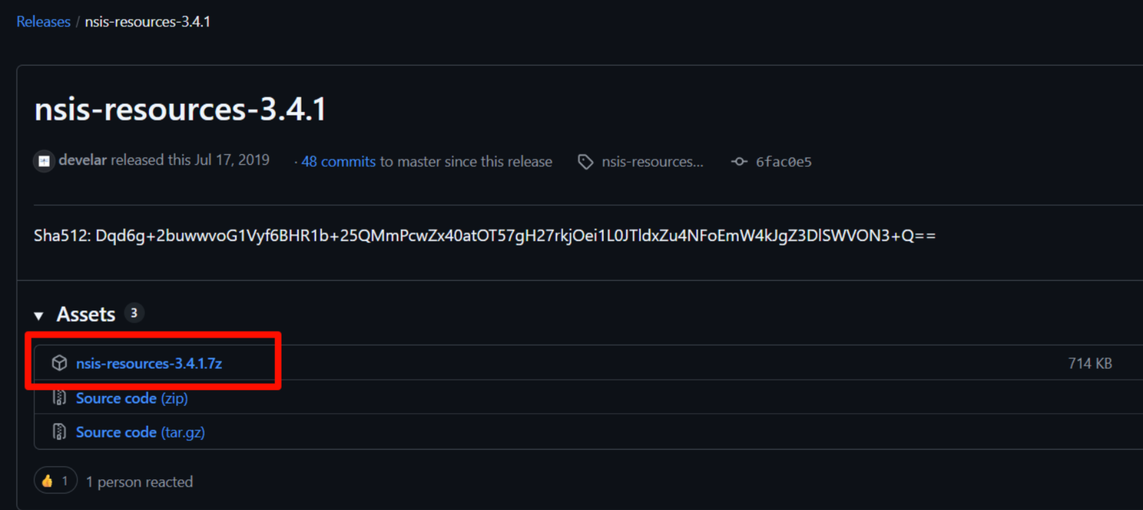Toggle the thumbs up reaction

pyautogui.click(x=55, y=481)
